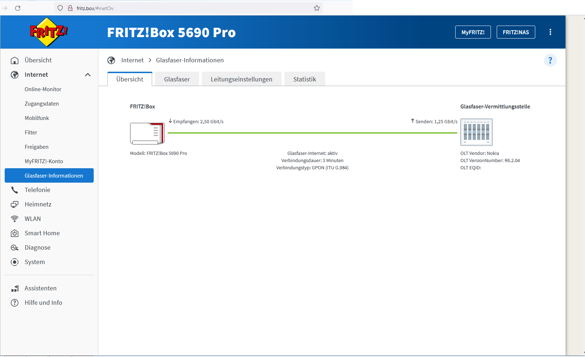This screenshot has height=357, width=585.
Task: Click the OLT EQID label
Action: [471, 168]
